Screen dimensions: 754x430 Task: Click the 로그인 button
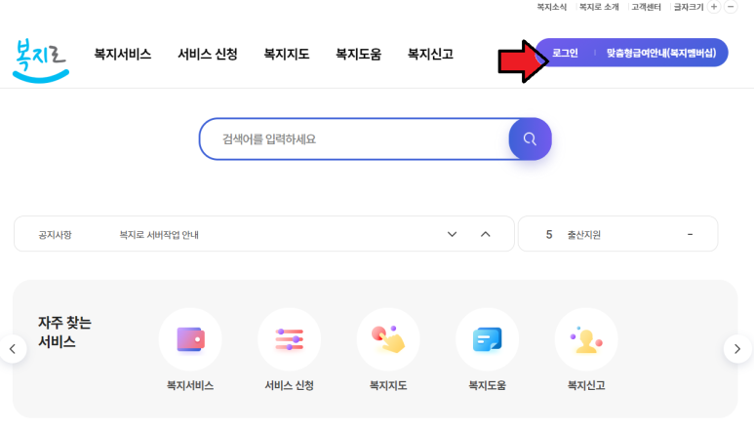pos(565,53)
